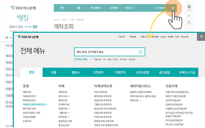205x128 pixels.
Task: Click Home in the breadcrumb
Action: pyautogui.click(x=56, y=20)
